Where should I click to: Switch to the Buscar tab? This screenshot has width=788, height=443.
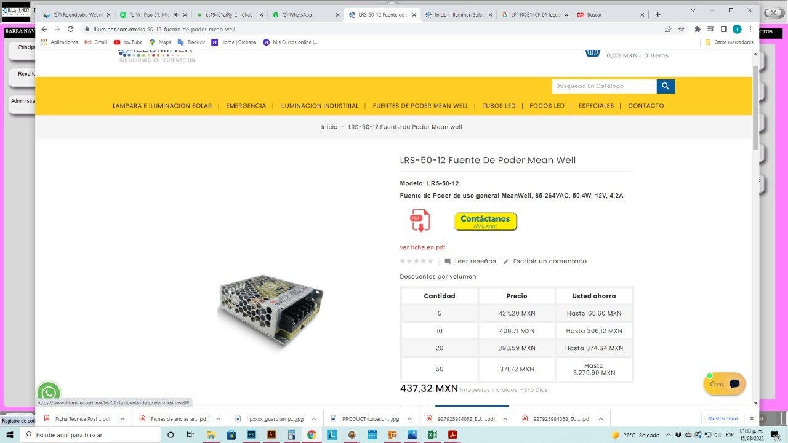[609, 15]
